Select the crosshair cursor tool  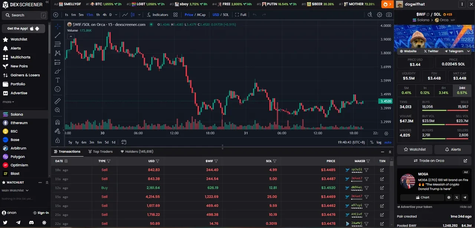[58, 27]
